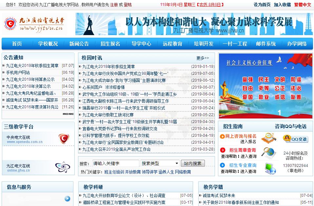Click the keyword search input field

(x=115, y=163)
